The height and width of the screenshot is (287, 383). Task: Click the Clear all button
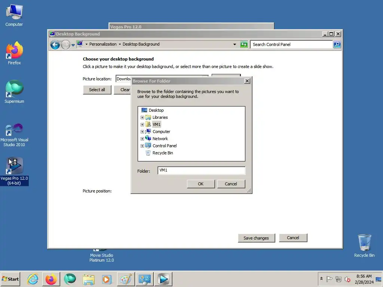click(x=122, y=90)
